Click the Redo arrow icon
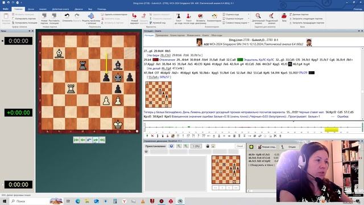This screenshot has width=364, height=205. [x=77, y=16]
